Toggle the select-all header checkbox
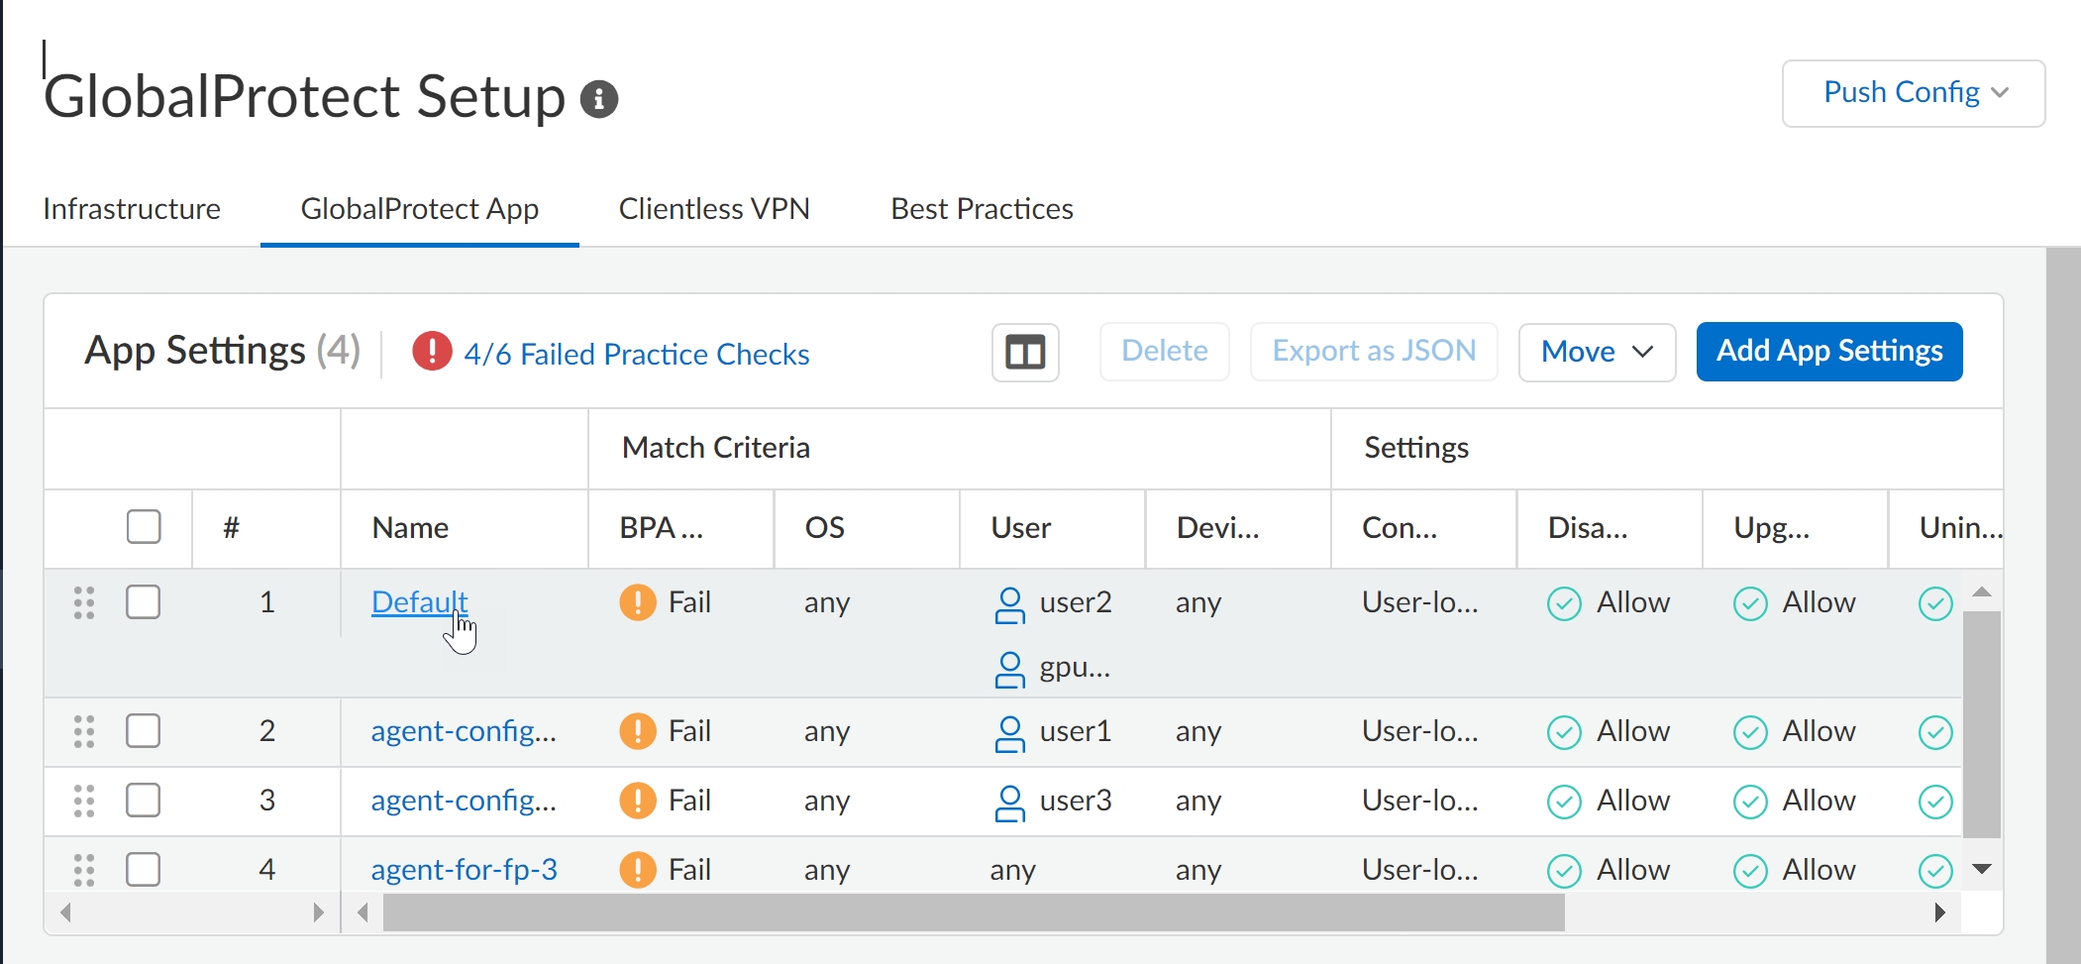The height and width of the screenshot is (964, 2081). pos(144,527)
